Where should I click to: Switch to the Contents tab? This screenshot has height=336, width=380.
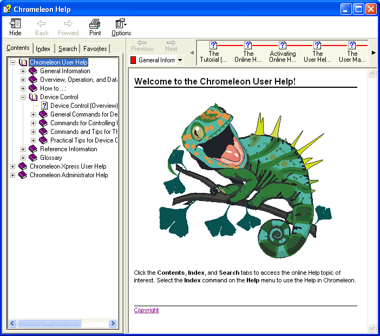point(18,48)
